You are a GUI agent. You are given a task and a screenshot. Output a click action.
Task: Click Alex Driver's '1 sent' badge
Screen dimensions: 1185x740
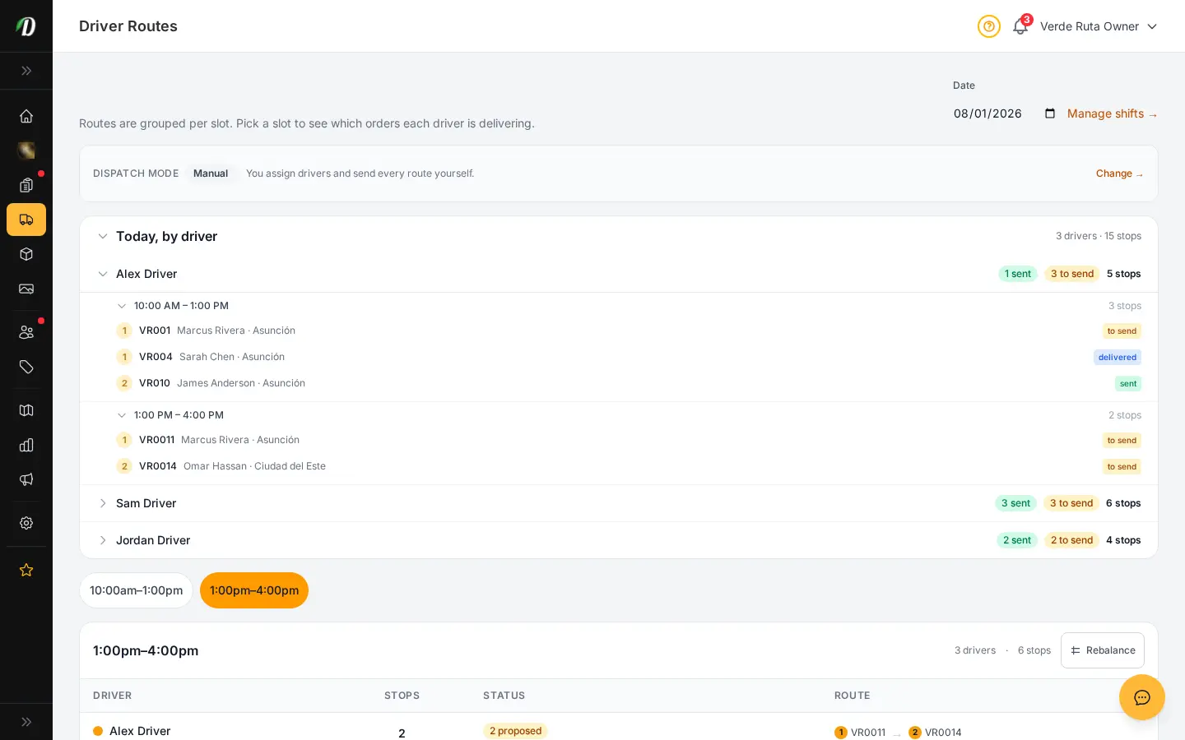coord(1018,274)
